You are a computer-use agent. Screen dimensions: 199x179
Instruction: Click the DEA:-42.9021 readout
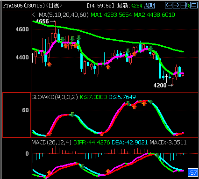point(130,143)
